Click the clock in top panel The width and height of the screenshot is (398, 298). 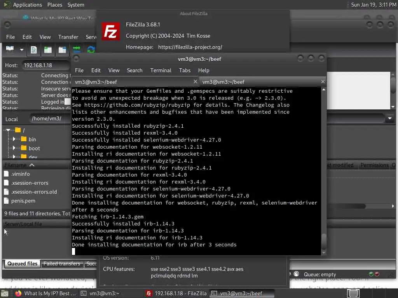point(374,5)
